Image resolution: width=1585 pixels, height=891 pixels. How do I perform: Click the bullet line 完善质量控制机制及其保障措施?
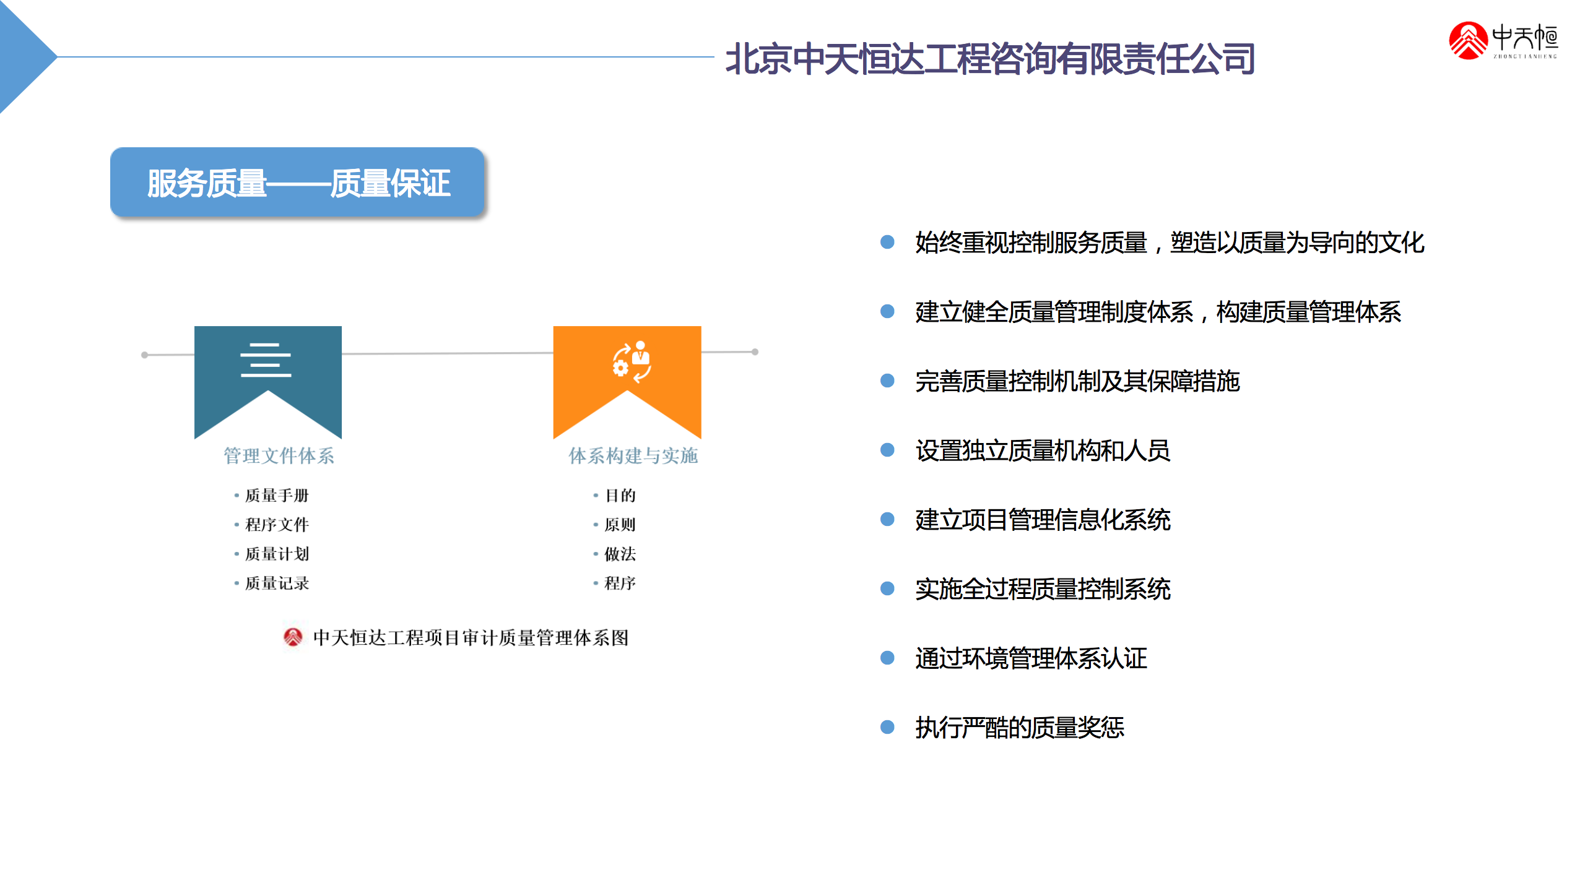(1077, 381)
